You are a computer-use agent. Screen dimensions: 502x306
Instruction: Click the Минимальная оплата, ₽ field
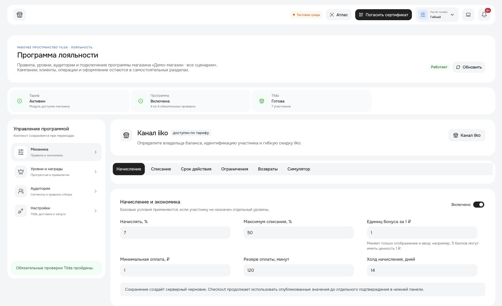(x=175, y=270)
